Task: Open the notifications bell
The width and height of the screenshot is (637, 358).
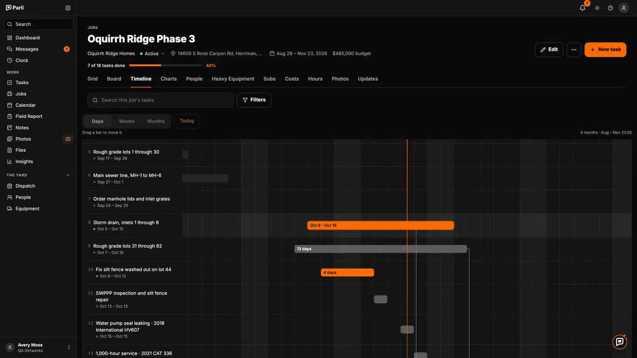Action: tap(582, 8)
